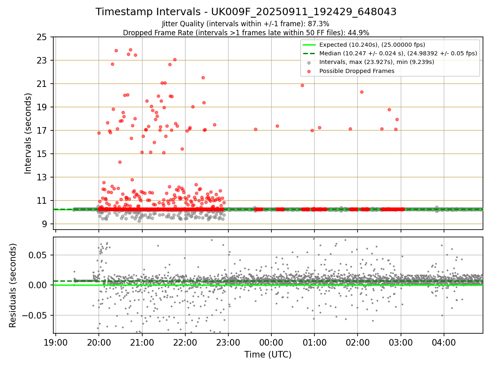The width and height of the screenshot is (492, 369).
Task: Click the 01:00 x-axis tick label
Action: [314, 342]
